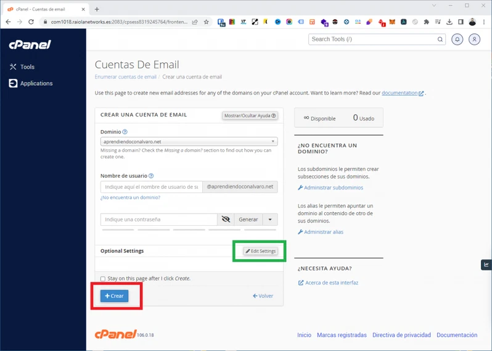
Task: Click the Dominio help question mark icon
Action: pos(125,132)
